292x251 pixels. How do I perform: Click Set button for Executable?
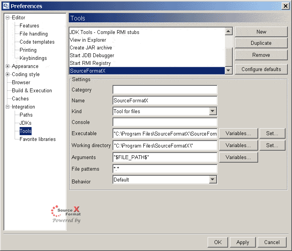[x=272, y=134]
